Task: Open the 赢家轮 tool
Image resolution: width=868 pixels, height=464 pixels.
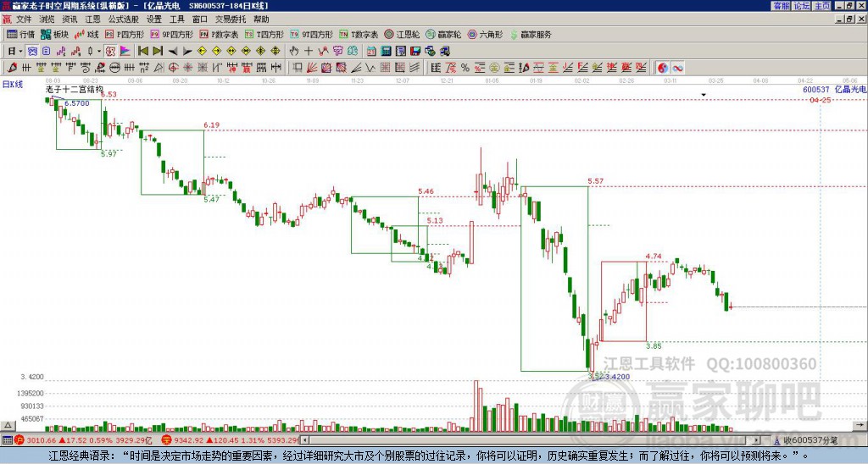Action: coord(443,34)
